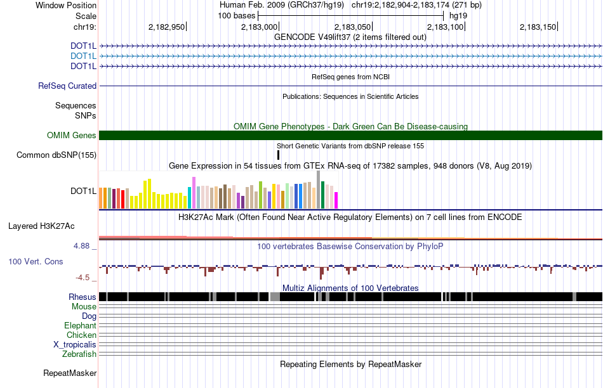Select the Mouse species label
603x388 pixels.
[x=84, y=307]
